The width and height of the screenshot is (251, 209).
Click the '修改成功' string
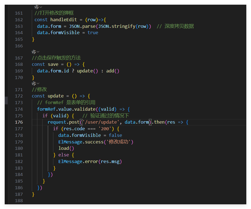pyautogui.click(x=118, y=142)
